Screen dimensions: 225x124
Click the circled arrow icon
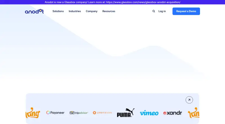click(x=189, y=100)
